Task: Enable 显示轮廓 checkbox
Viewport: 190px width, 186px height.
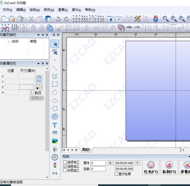Action: tap(116, 174)
